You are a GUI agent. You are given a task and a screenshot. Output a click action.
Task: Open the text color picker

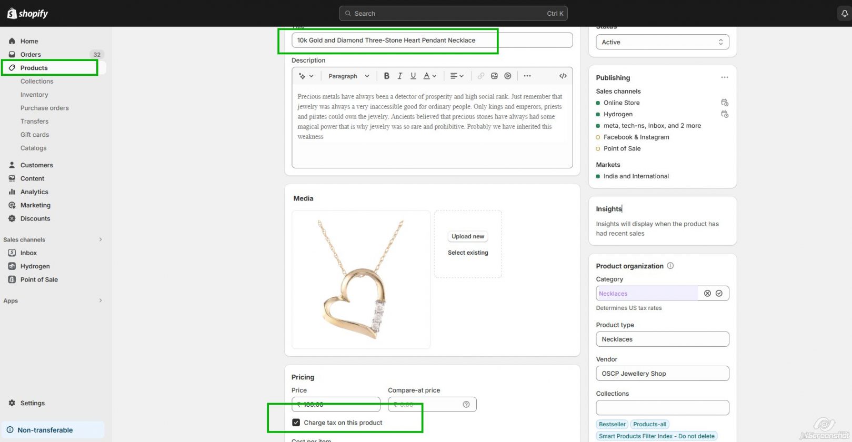click(x=430, y=76)
